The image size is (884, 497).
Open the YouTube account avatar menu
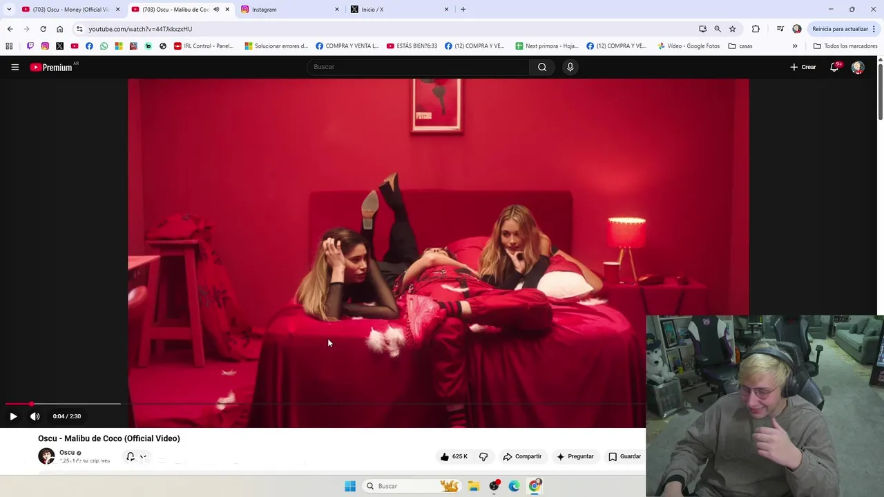pyautogui.click(x=858, y=67)
